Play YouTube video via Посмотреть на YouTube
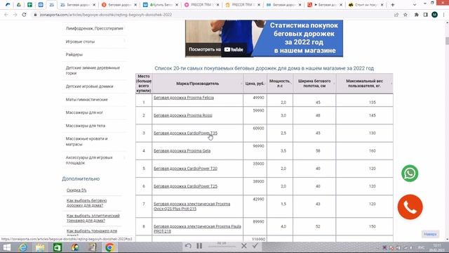The image size is (449, 253). pyautogui.click(x=215, y=49)
